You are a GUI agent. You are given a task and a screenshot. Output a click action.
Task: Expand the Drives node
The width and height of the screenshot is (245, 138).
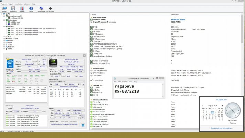[4, 42]
